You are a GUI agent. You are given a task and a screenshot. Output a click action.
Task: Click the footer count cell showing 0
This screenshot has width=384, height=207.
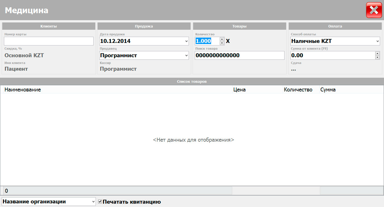coord(118,191)
